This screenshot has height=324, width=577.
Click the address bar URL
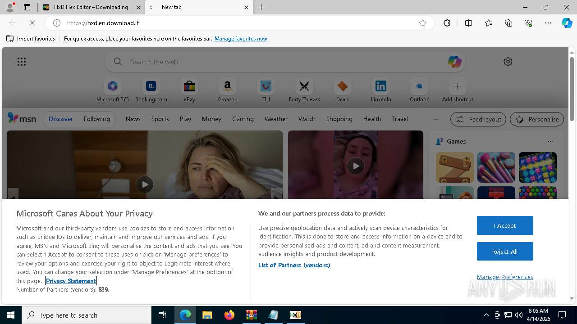(x=103, y=23)
